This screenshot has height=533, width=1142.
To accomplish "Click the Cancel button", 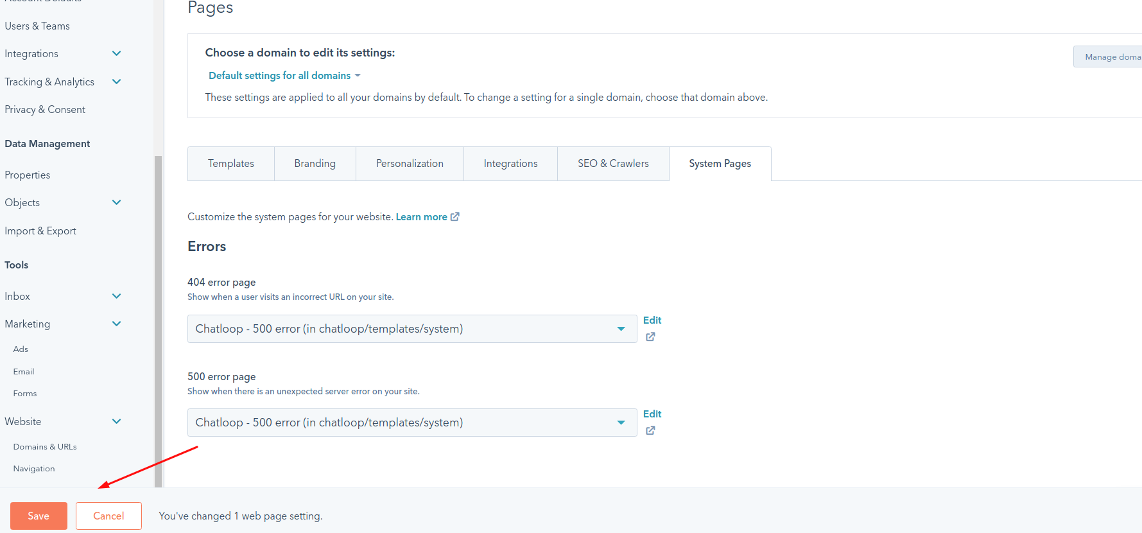I will point(108,516).
